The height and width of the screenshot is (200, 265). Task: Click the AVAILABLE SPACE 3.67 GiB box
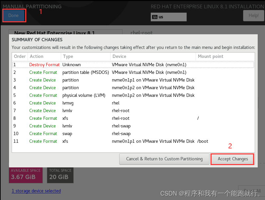pyautogui.click(x=26, y=175)
